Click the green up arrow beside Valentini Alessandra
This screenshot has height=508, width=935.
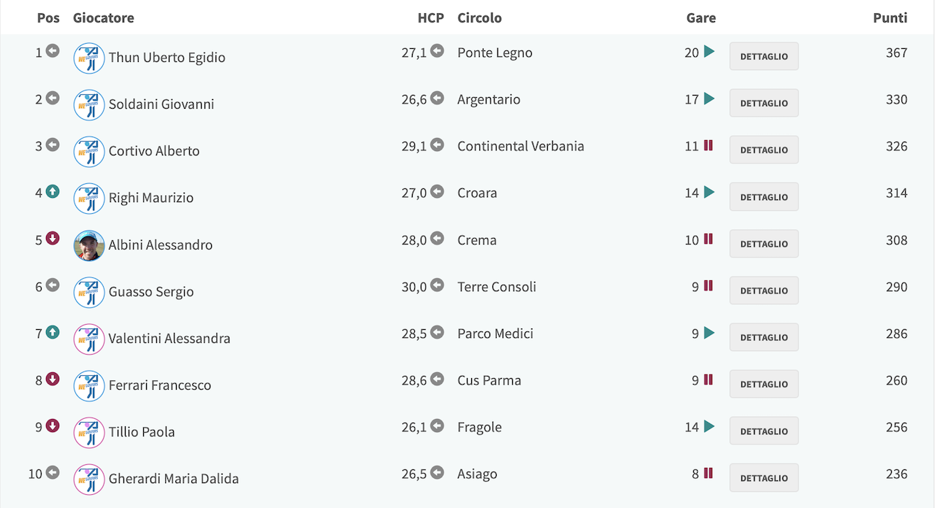[x=53, y=332]
